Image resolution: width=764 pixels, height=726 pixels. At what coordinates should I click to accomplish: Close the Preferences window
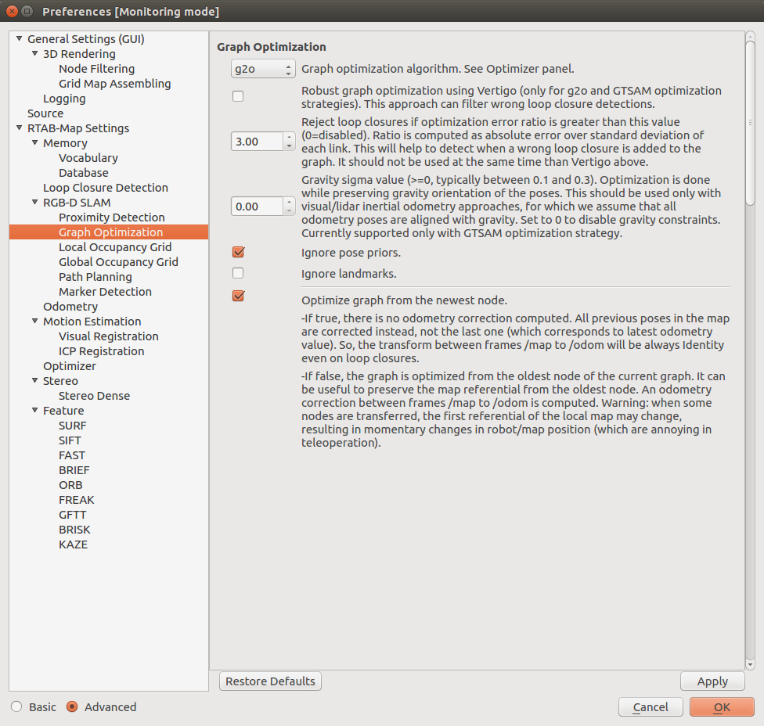[13, 11]
